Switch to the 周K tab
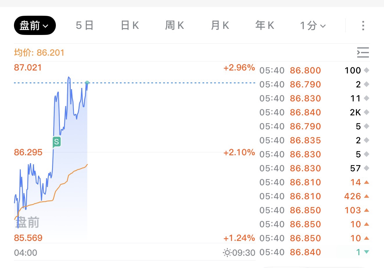The width and height of the screenshot is (384, 268). 175,26
